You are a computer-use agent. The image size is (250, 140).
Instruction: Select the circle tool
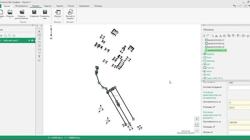click(x=39, y=46)
